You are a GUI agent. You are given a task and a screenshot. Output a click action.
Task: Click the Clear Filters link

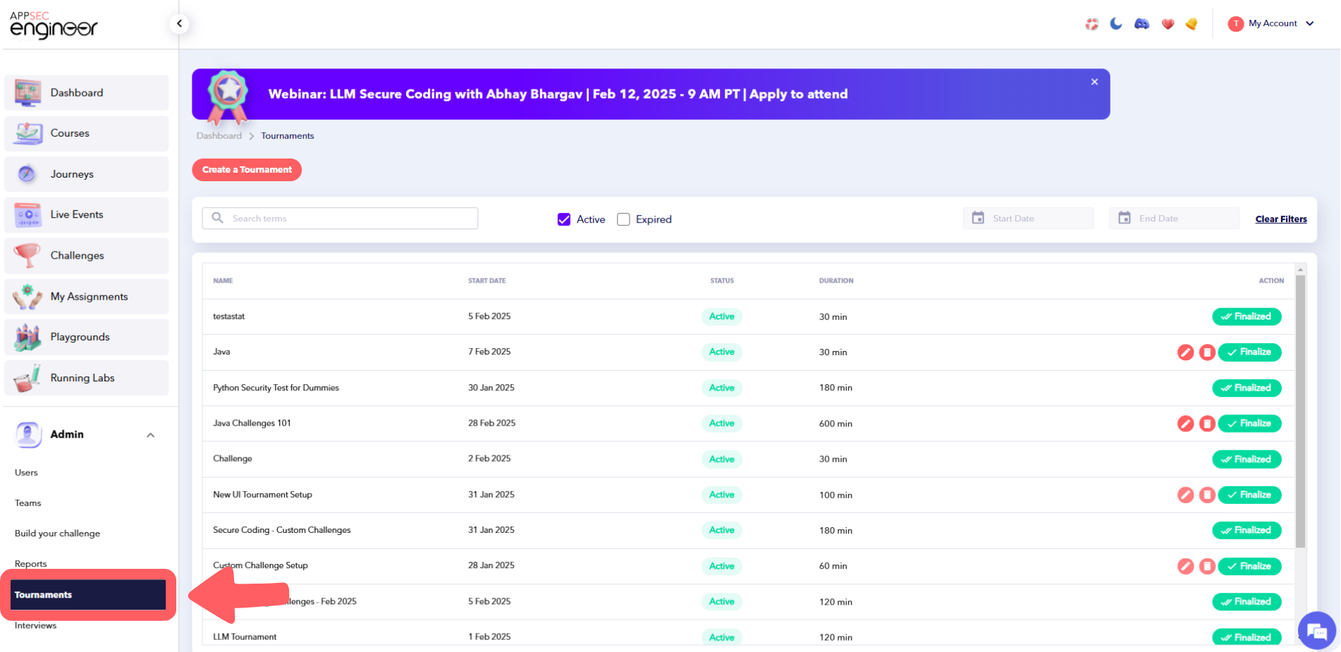pos(1280,219)
